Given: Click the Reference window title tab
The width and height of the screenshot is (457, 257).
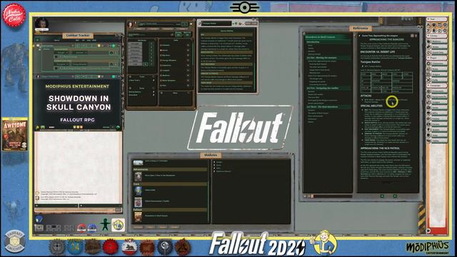Looking at the screenshot, I should tap(360, 29).
